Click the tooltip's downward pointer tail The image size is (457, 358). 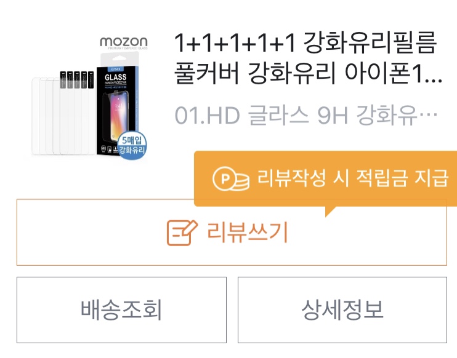click(330, 212)
